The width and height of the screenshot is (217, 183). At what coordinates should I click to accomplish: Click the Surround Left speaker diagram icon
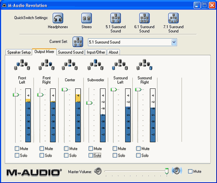[x=120, y=65]
